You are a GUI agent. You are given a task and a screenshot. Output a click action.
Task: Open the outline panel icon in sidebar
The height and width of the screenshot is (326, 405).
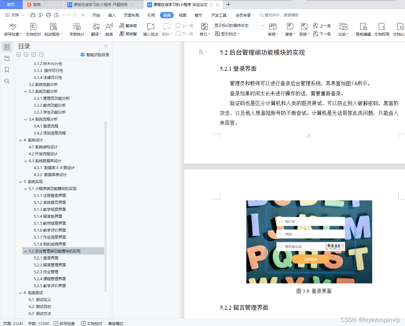tap(7, 47)
